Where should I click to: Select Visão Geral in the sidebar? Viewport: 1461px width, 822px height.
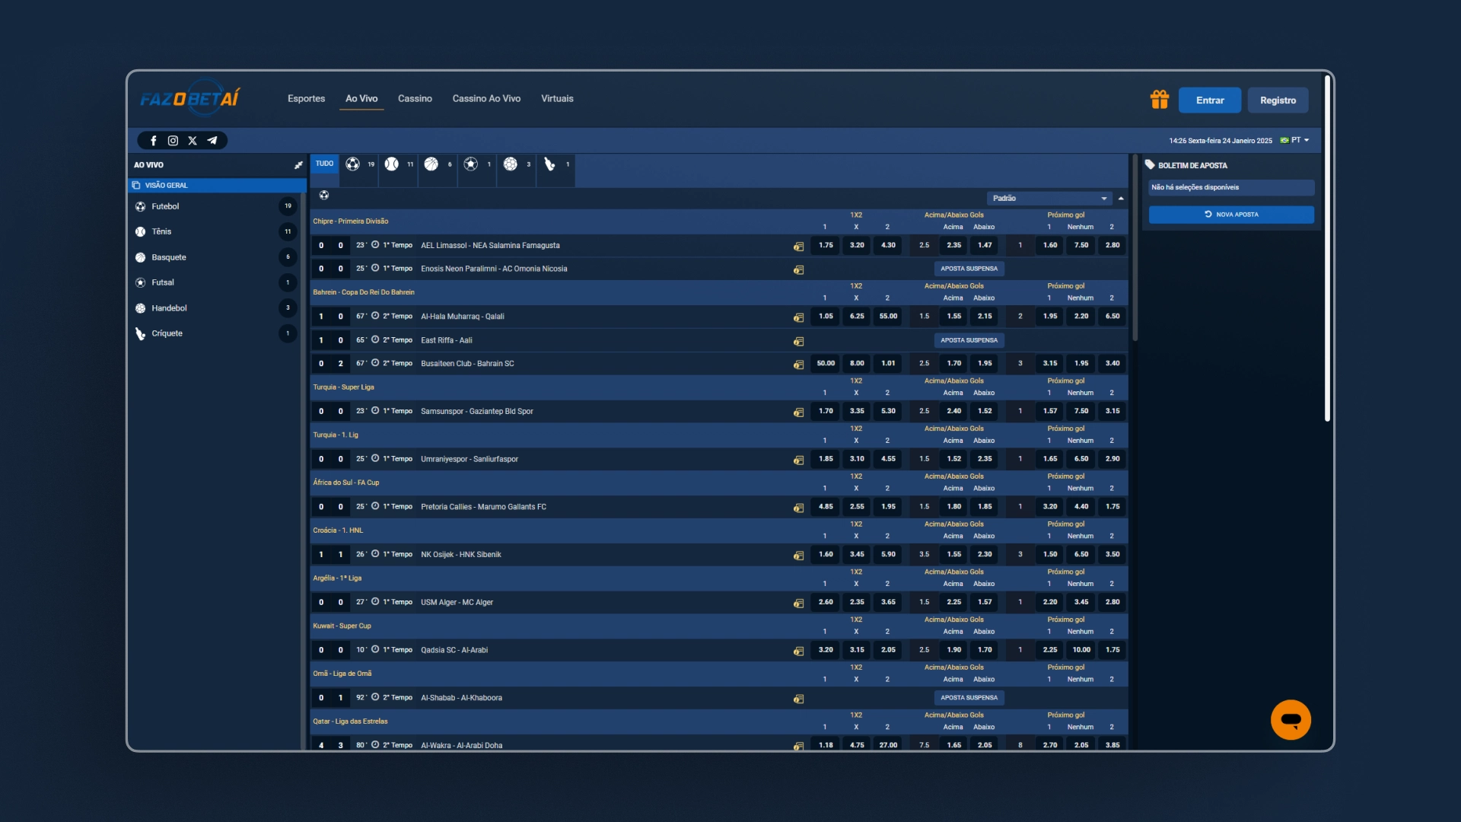(217, 185)
